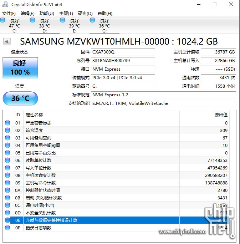
Task: Click the serial number field S318NA0HB00739
Action: point(123,61)
